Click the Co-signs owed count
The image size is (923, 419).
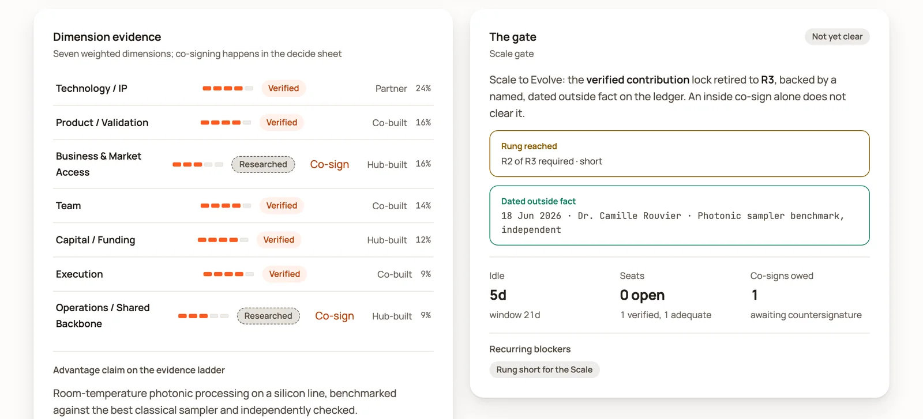(x=755, y=295)
